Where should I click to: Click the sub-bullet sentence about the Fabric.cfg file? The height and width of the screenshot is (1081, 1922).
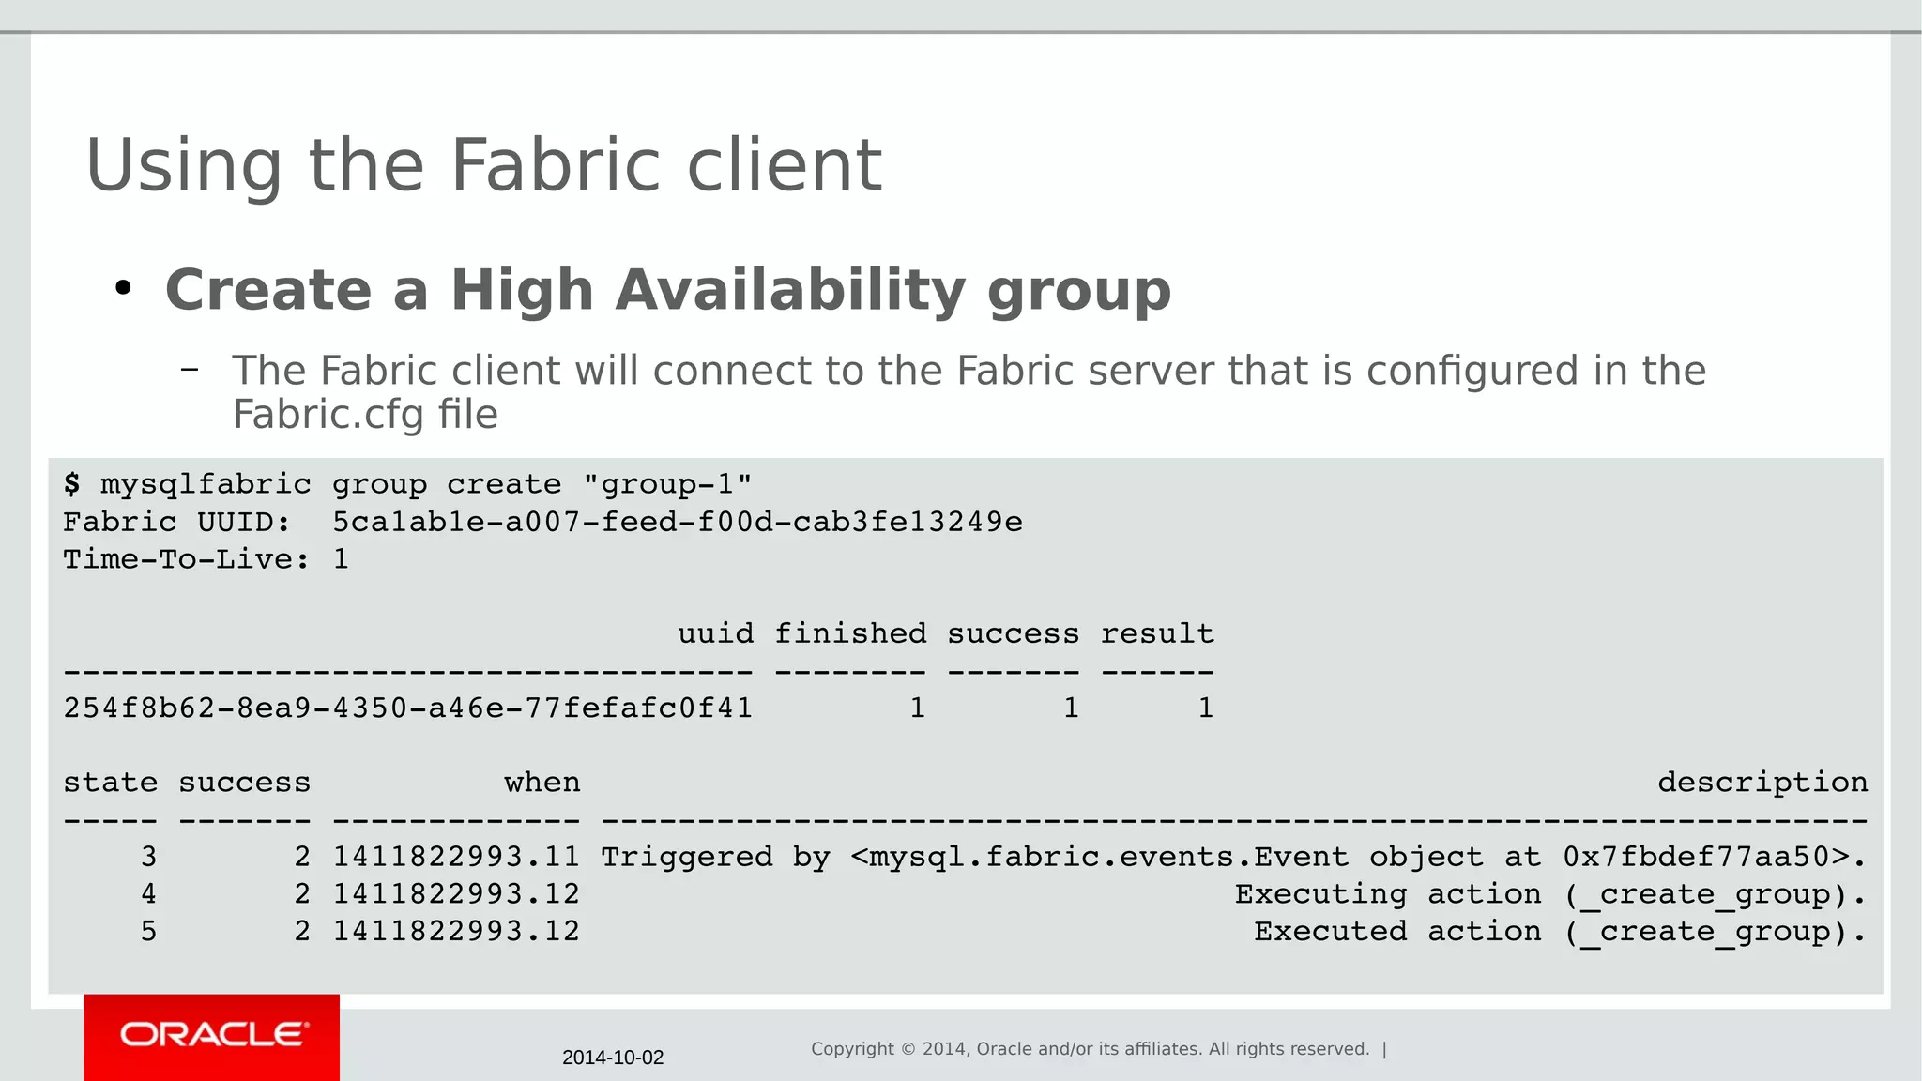[969, 391]
